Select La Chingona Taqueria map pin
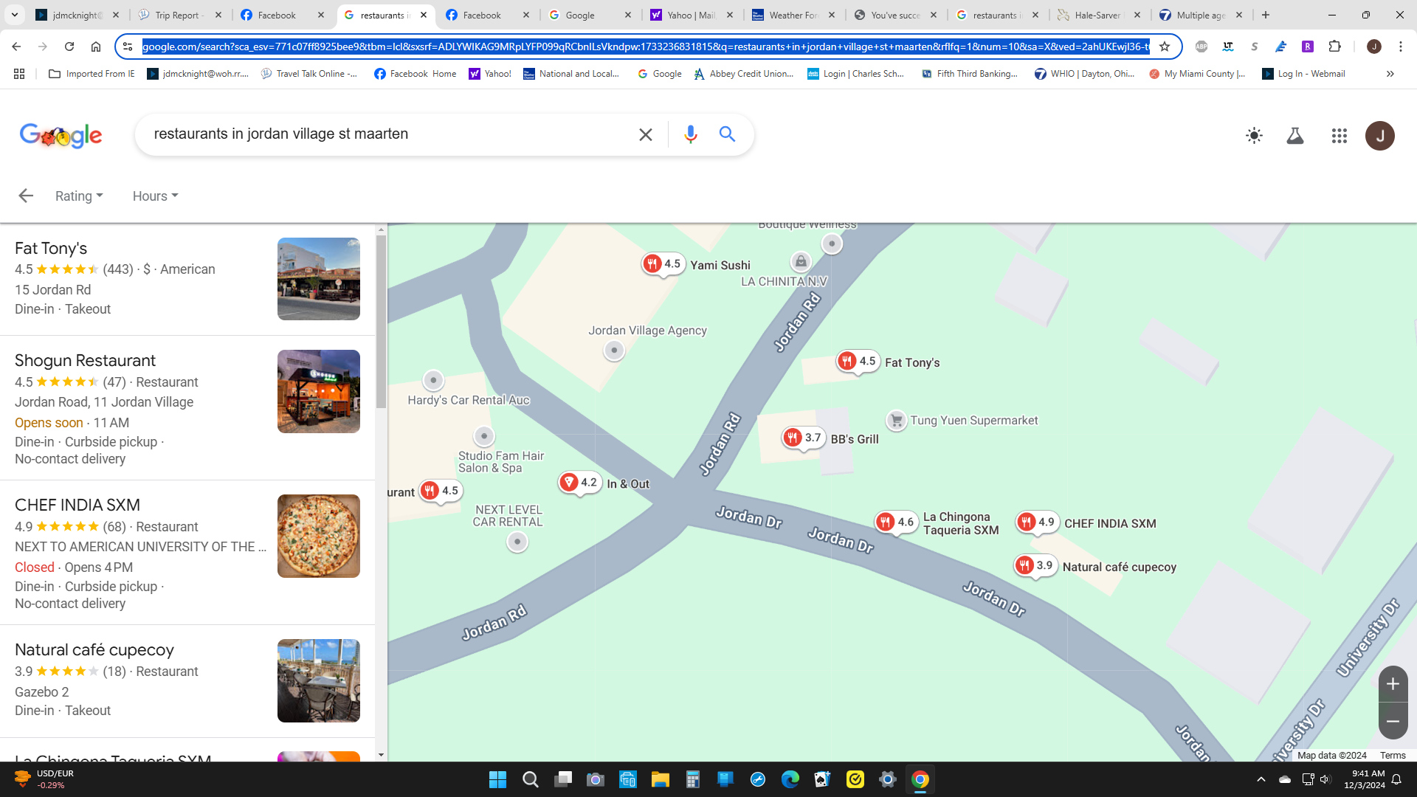1417x797 pixels. [896, 522]
